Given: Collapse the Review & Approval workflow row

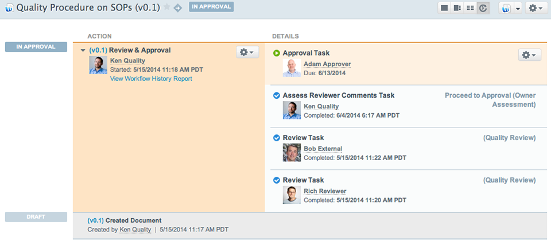Looking at the screenshot, I should pyautogui.click(x=83, y=51).
